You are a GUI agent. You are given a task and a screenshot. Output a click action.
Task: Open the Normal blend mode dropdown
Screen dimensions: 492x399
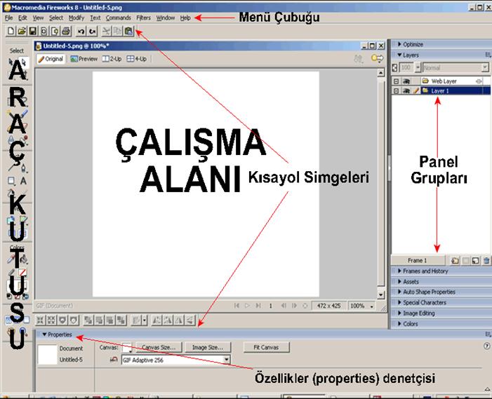(x=485, y=67)
